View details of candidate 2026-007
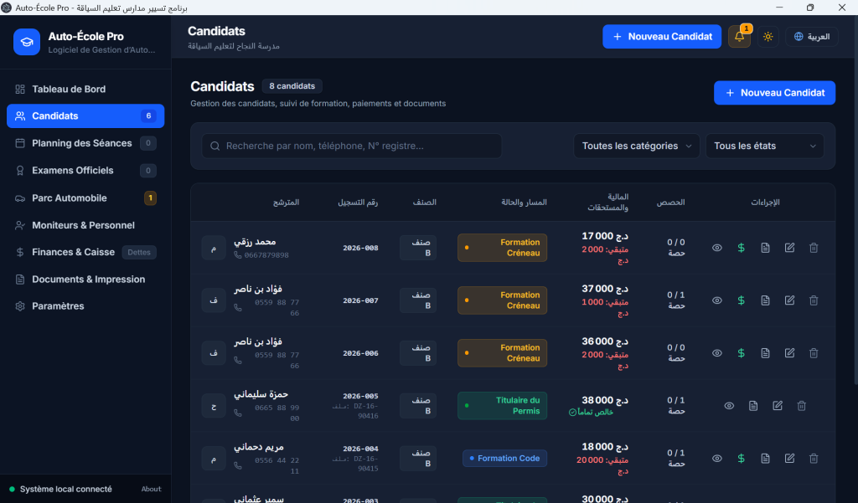Viewport: 858px width, 503px height. [717, 300]
